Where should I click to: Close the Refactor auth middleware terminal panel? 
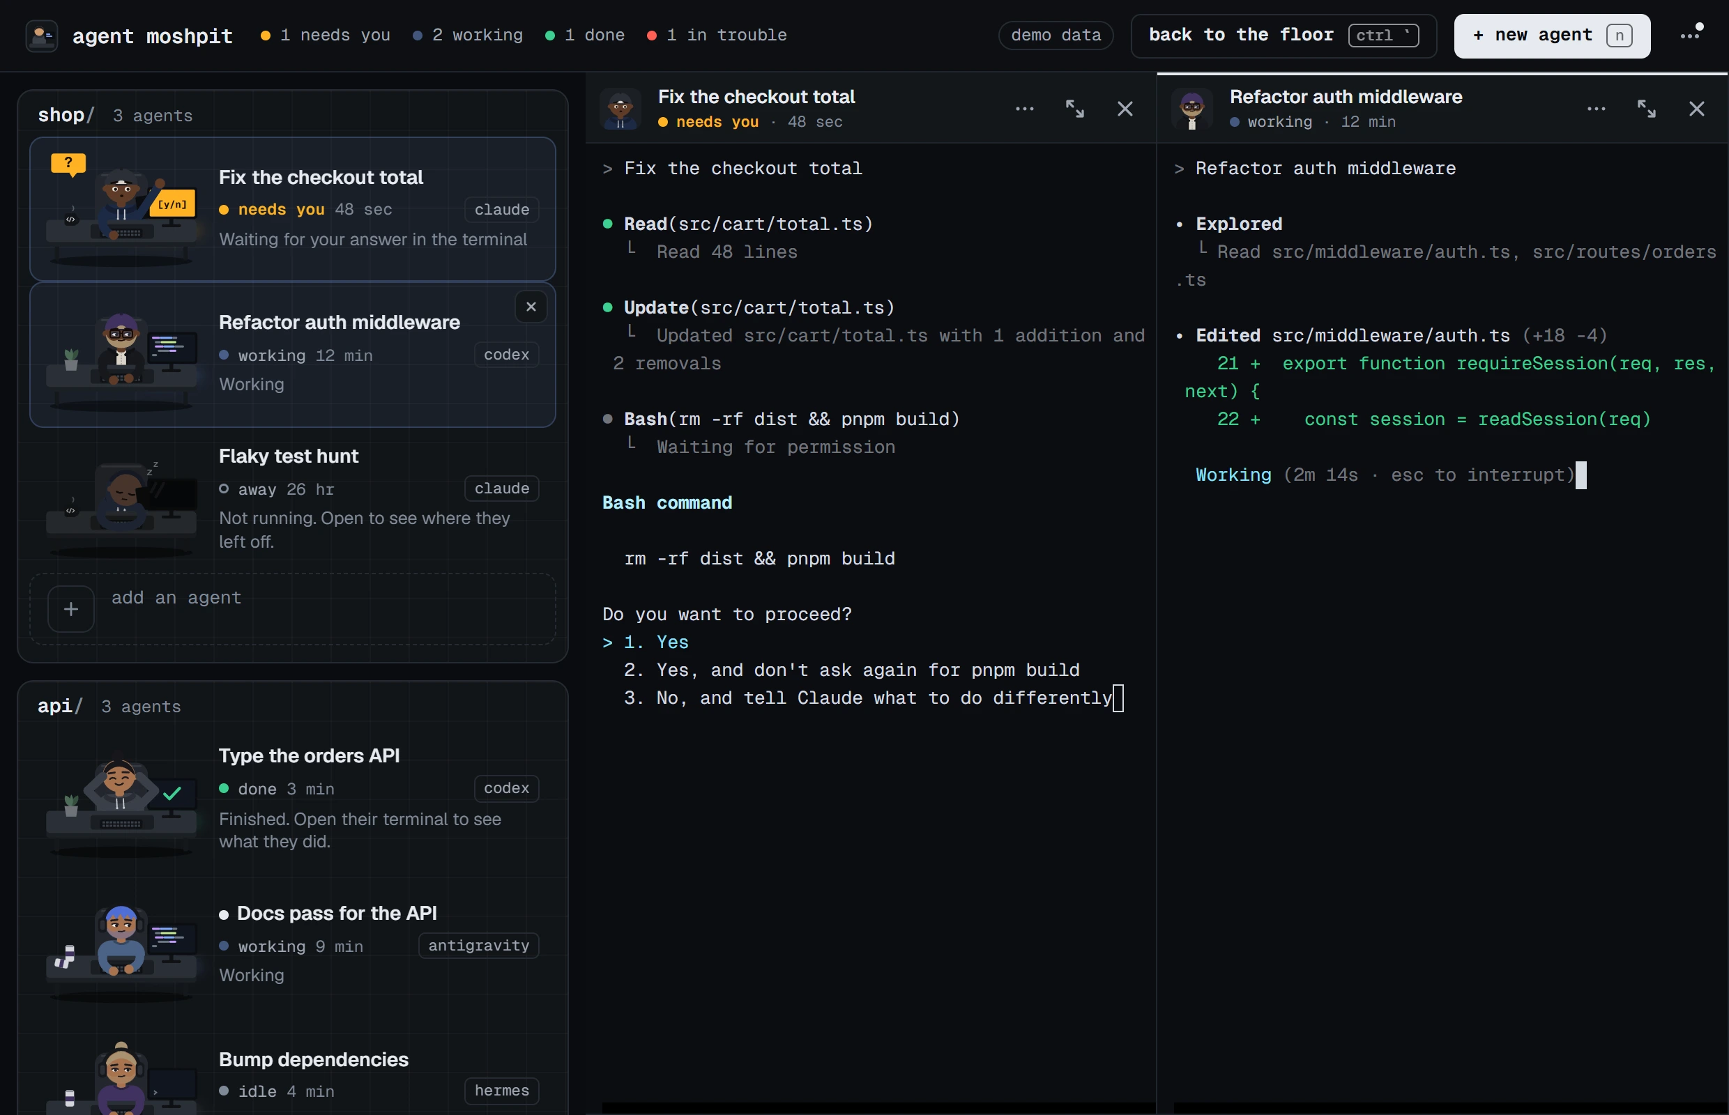[x=1696, y=109]
